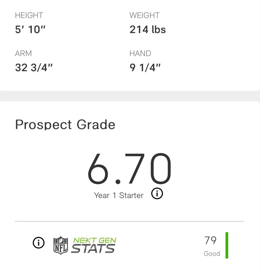
Task: Select the ARM label
Action: (23, 53)
